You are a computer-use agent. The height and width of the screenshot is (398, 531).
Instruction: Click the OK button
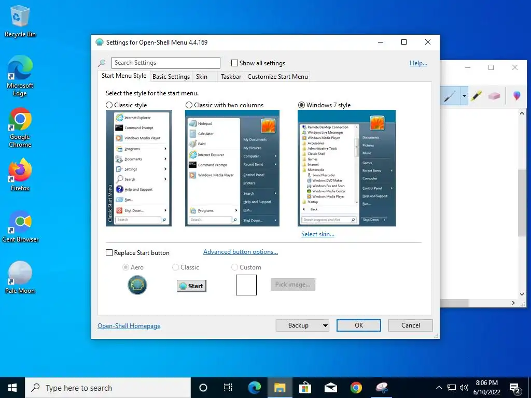359,325
